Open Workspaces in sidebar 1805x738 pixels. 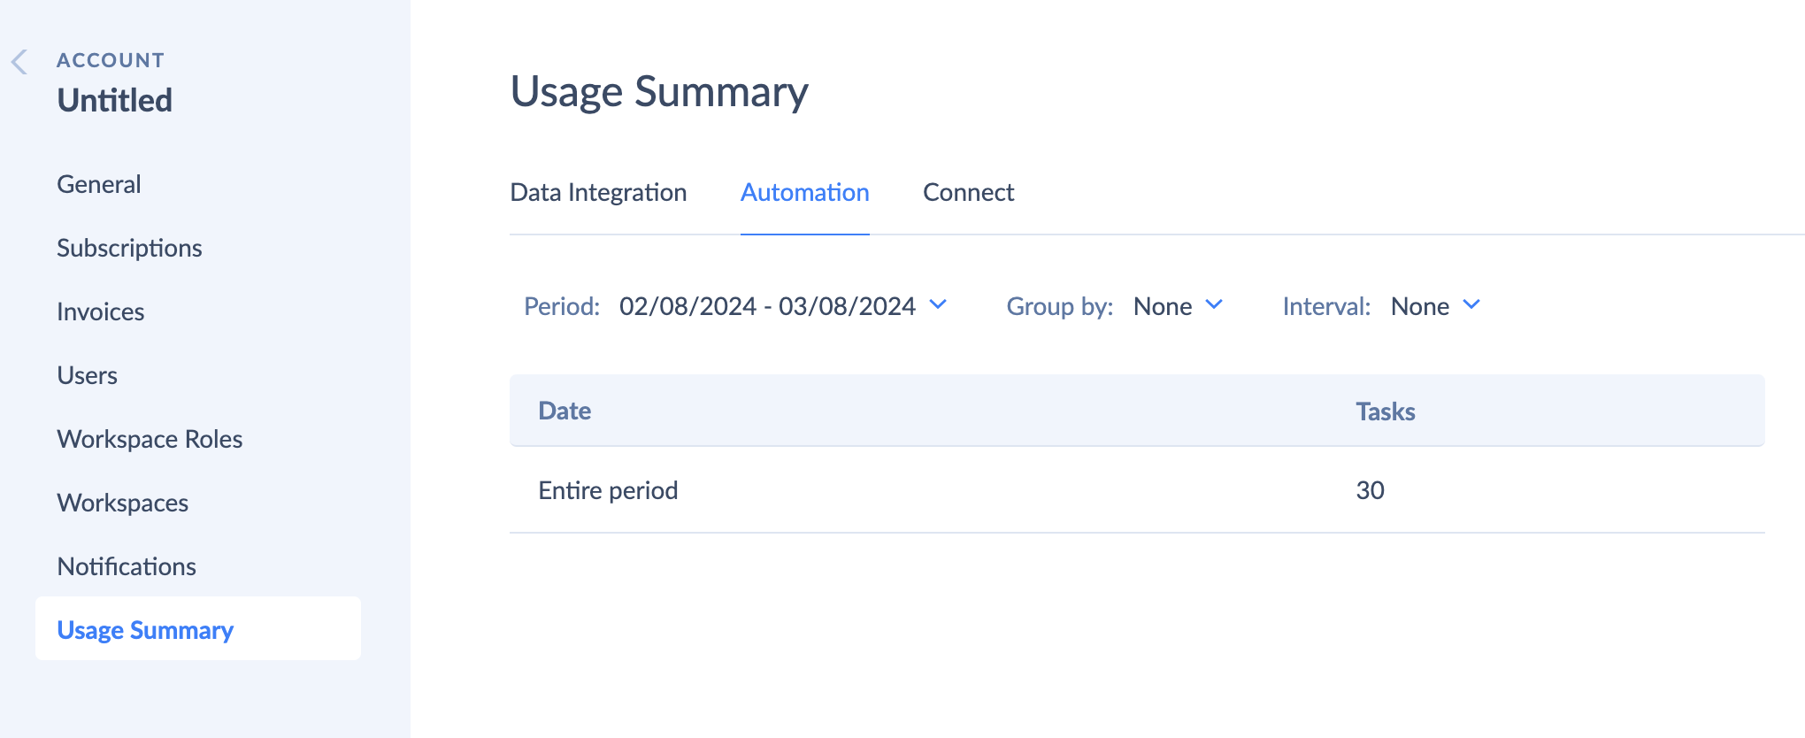click(x=123, y=503)
